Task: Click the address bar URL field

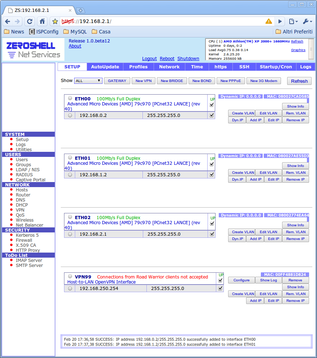Action: tap(163, 22)
